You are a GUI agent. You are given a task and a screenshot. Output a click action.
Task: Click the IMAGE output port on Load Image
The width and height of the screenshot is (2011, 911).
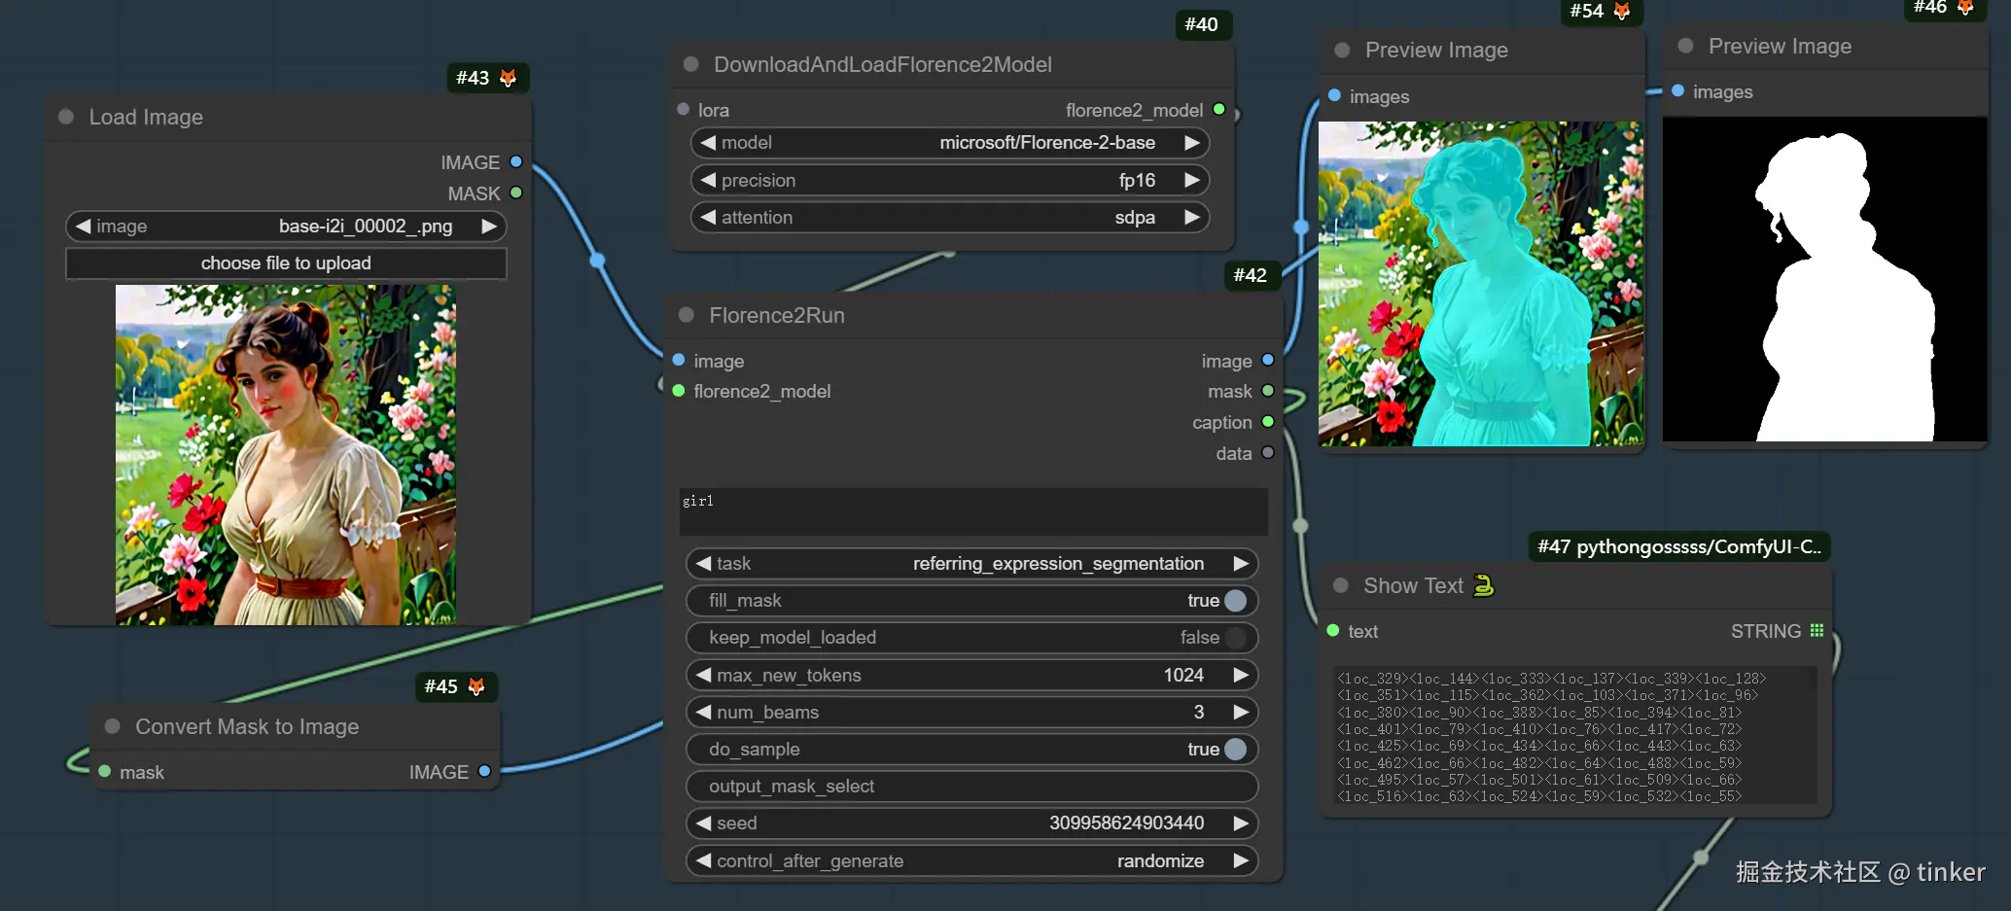(516, 162)
